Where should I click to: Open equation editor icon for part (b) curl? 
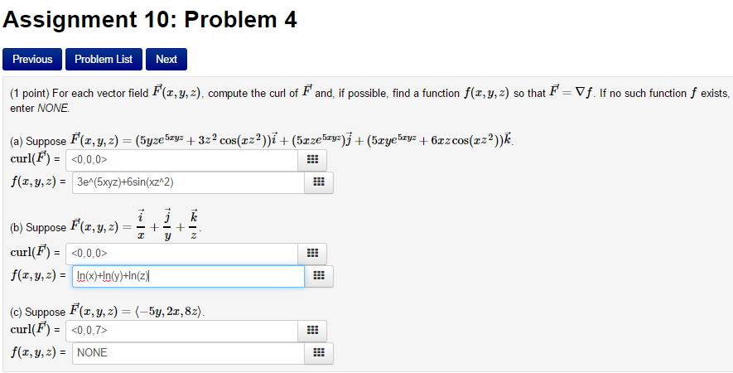click(x=312, y=253)
